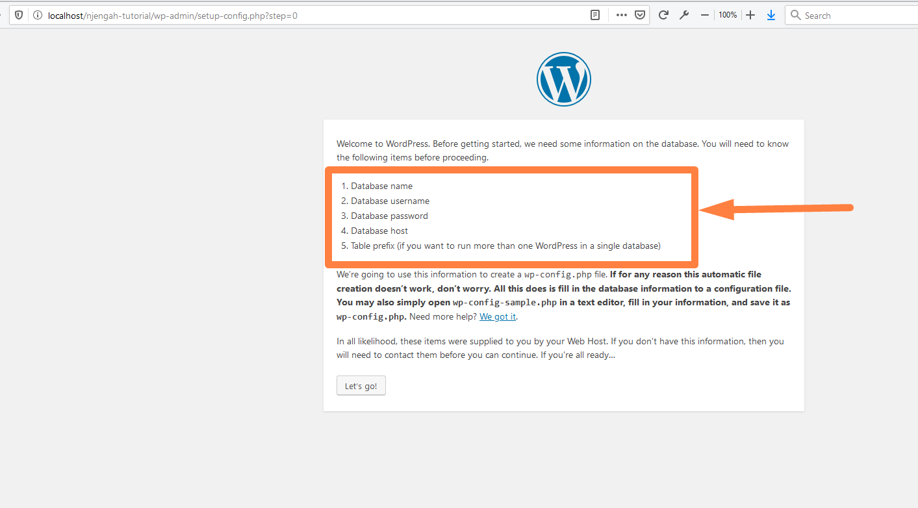Viewport: 918px width, 508px height.
Task: Click the Search field
Action: click(x=845, y=14)
